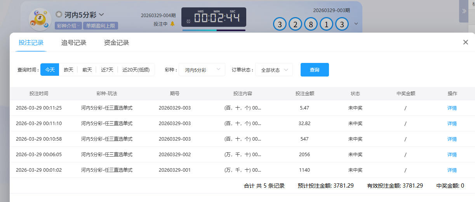Viewport: 475px width, 202px height.
Task: Select 近7天 query time filter
Action: [x=107, y=70]
